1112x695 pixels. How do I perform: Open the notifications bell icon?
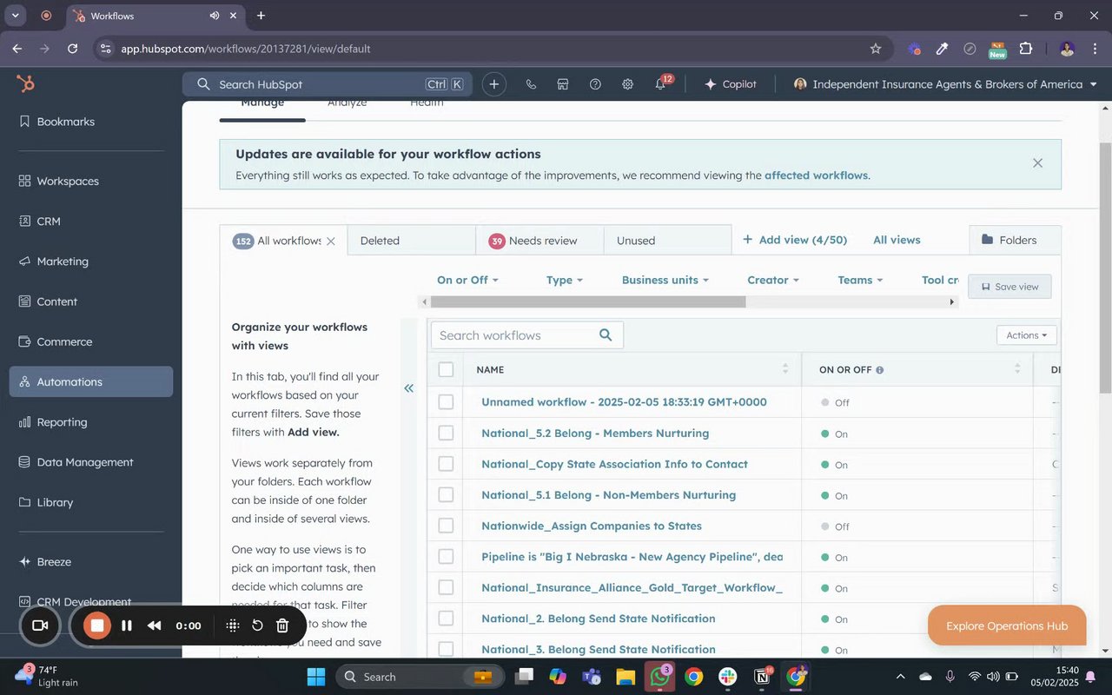point(660,84)
